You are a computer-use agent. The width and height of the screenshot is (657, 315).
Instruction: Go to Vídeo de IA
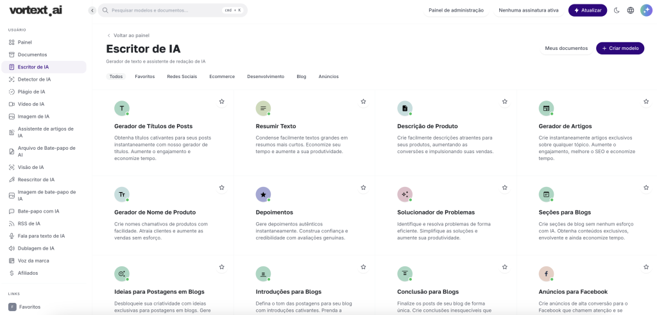click(44, 104)
